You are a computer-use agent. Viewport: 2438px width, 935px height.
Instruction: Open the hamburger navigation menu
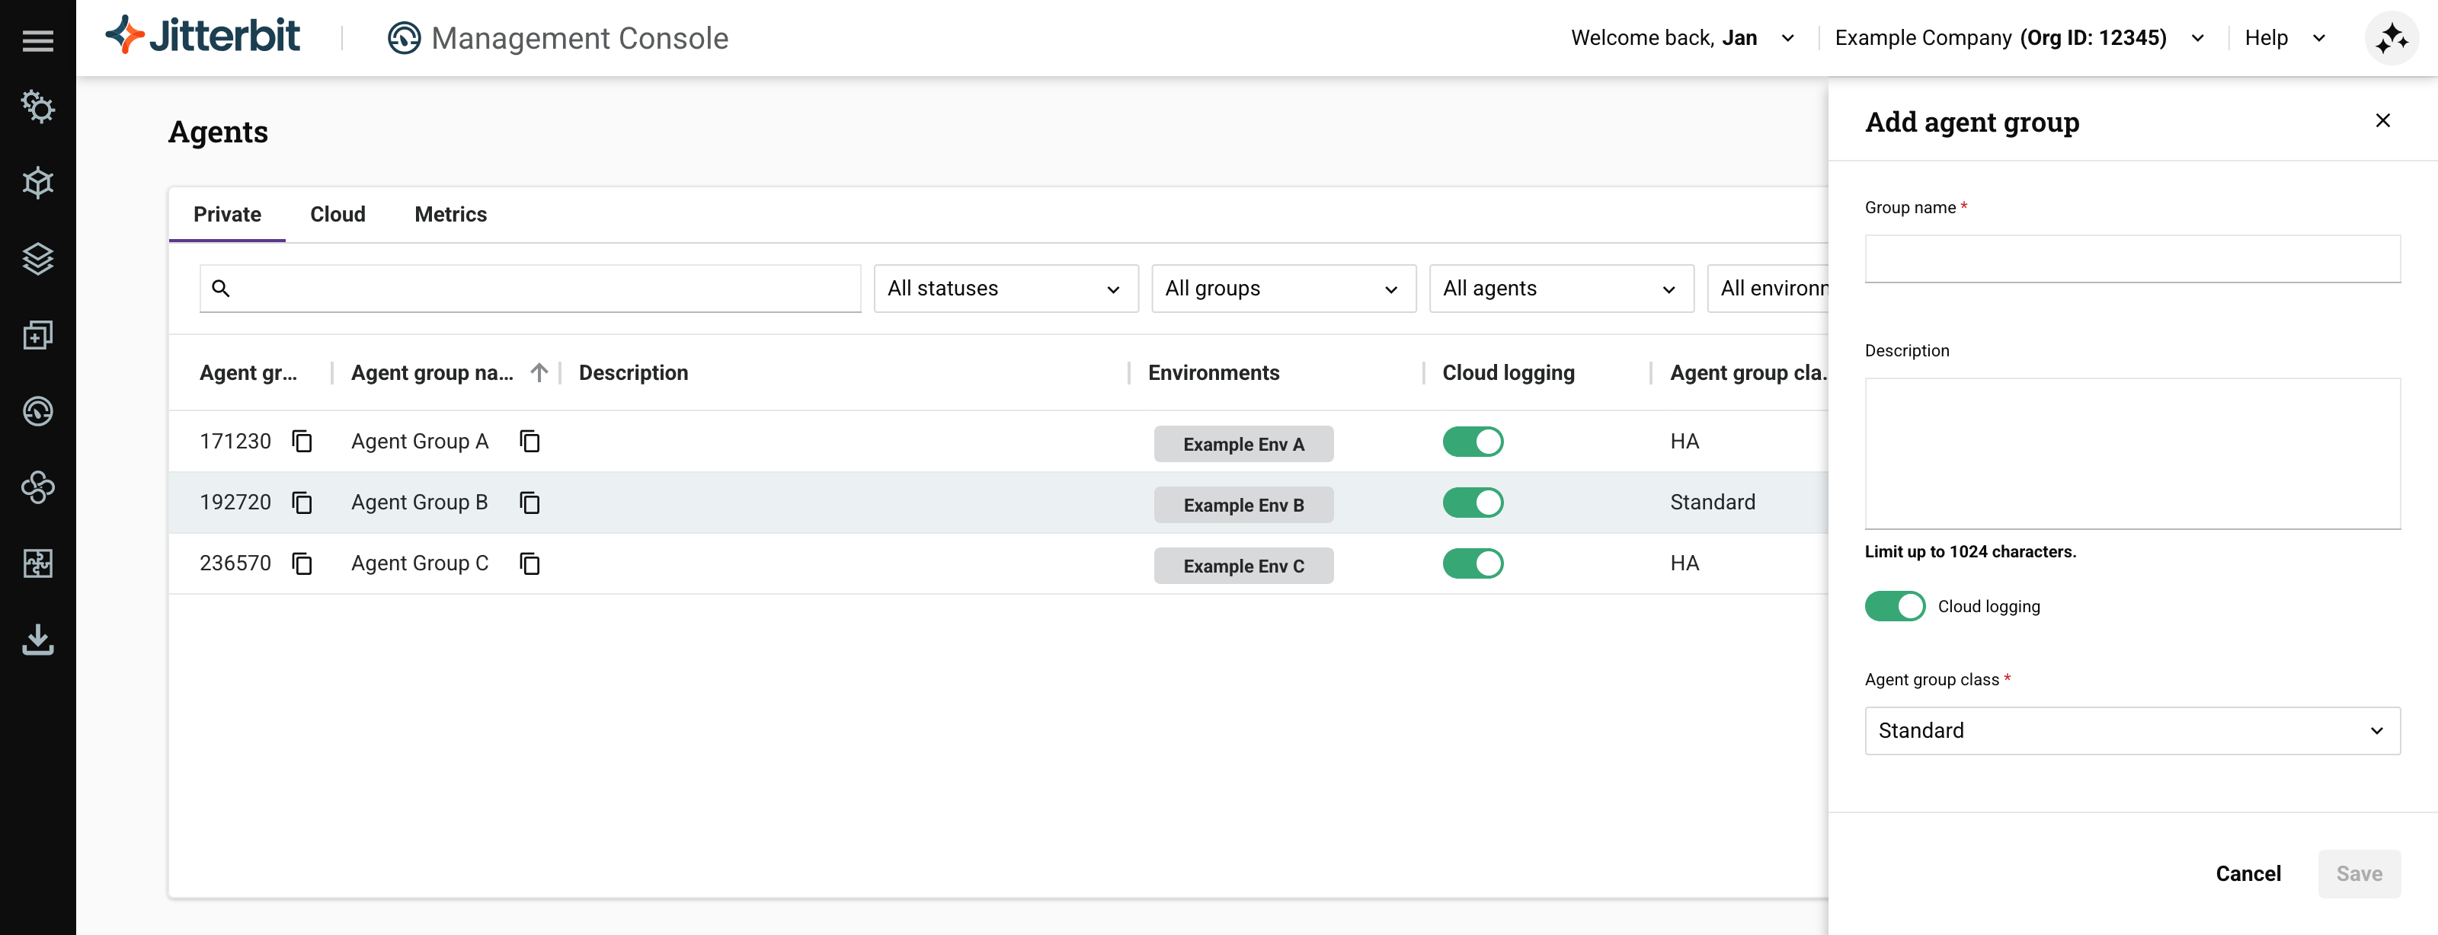click(38, 40)
